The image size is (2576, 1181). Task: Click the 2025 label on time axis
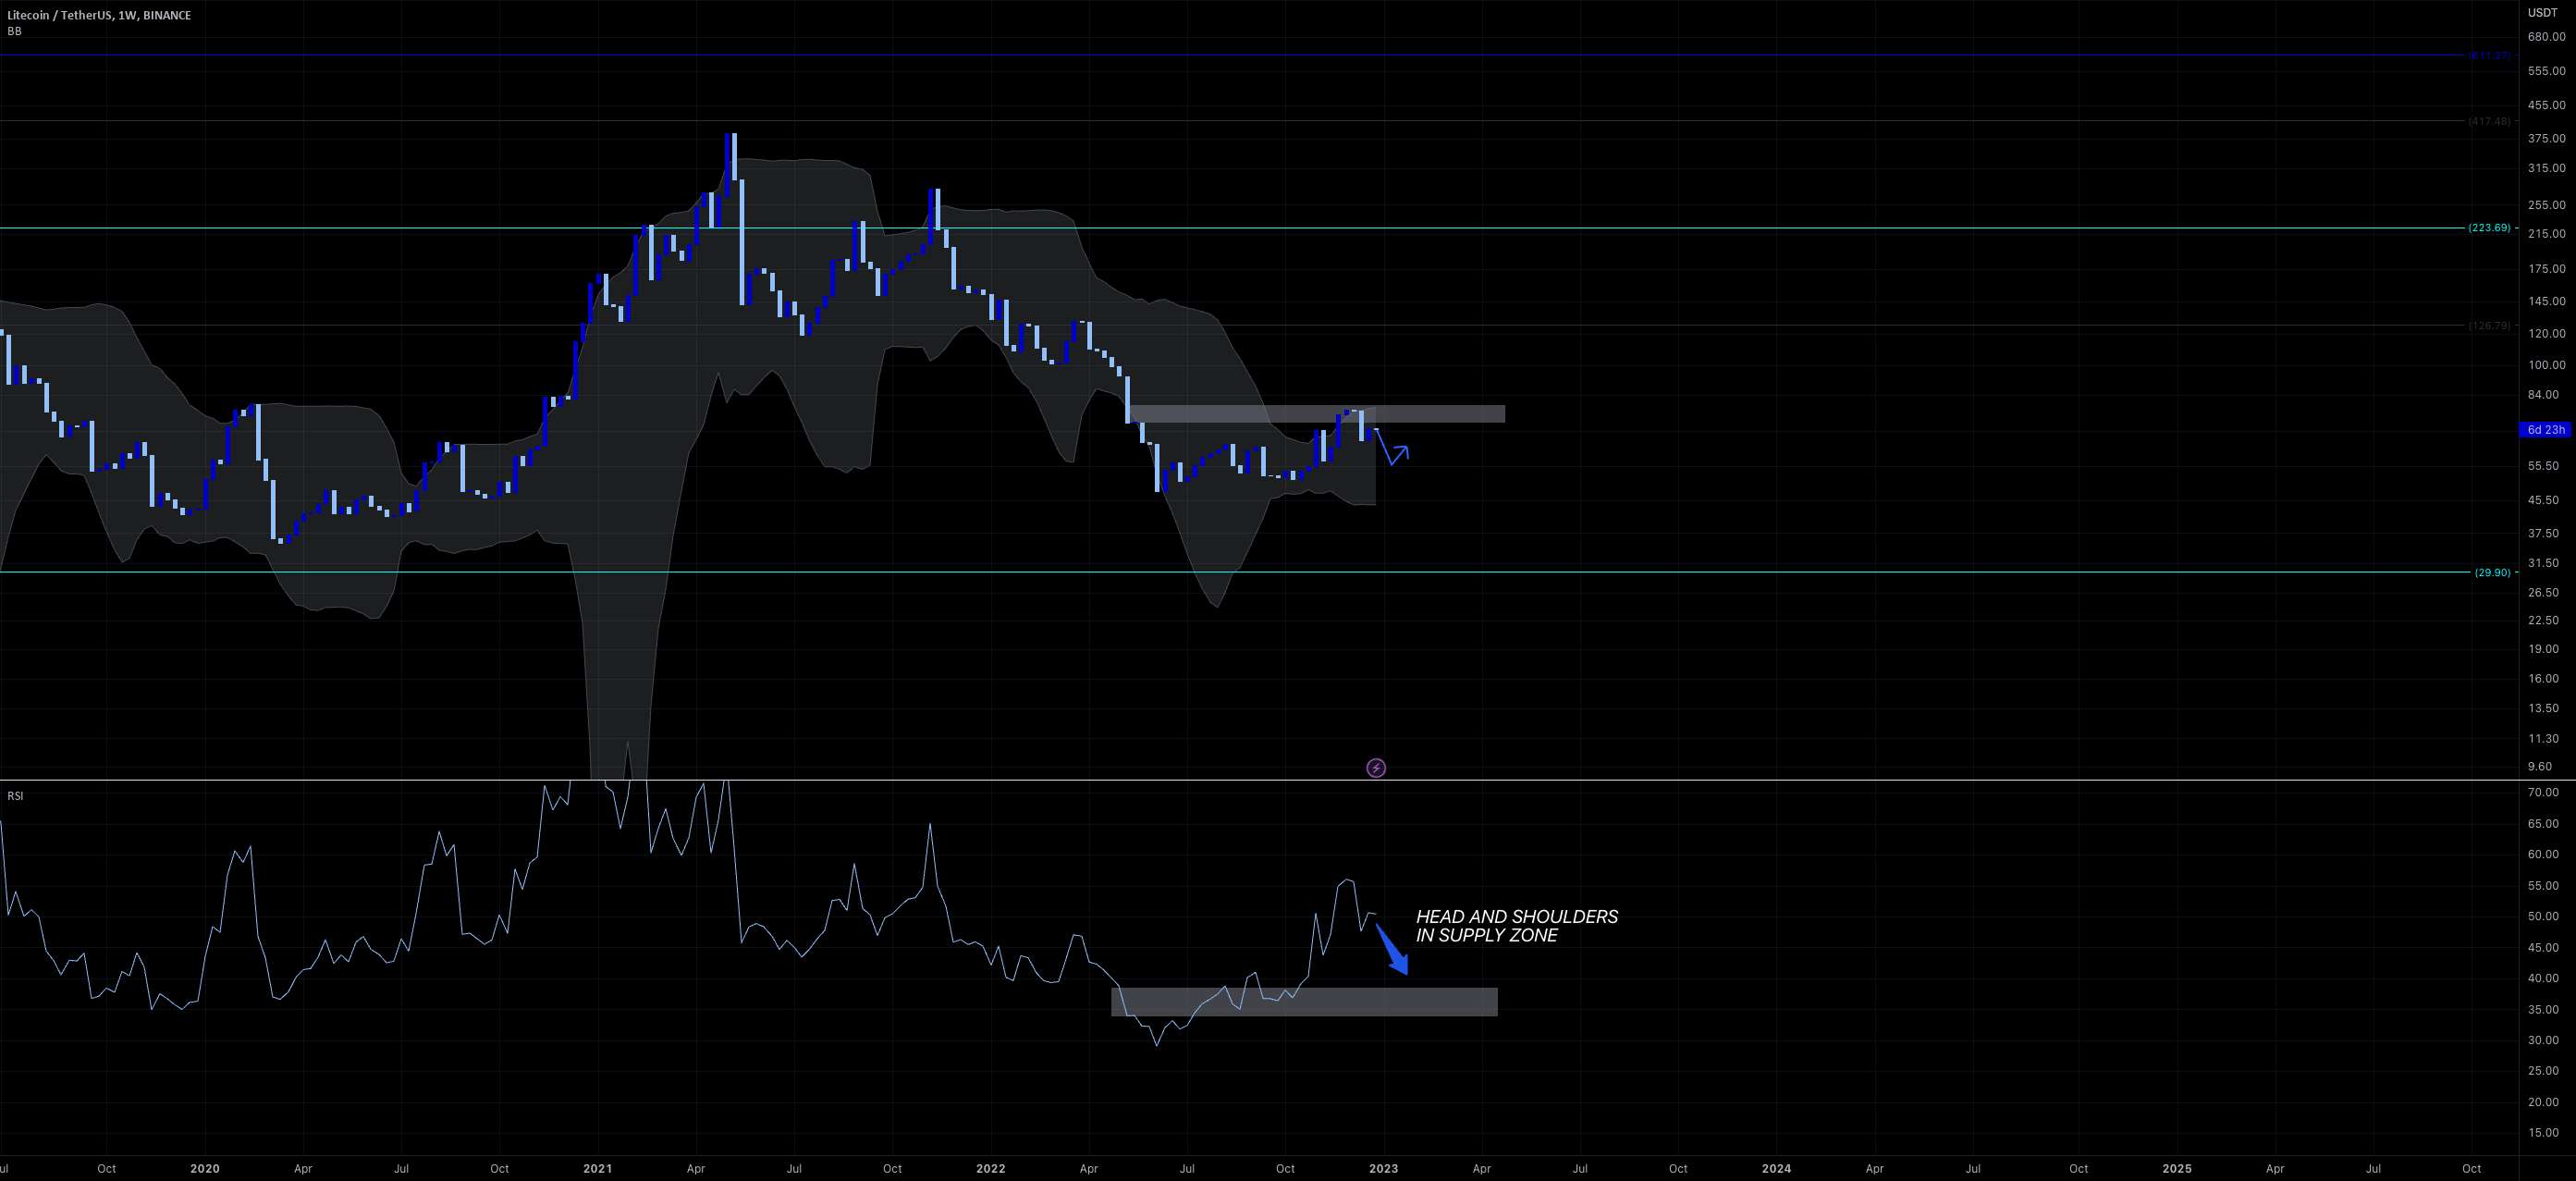tap(2176, 1168)
